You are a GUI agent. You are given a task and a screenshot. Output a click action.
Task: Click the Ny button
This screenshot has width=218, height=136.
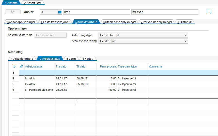point(13,12)
